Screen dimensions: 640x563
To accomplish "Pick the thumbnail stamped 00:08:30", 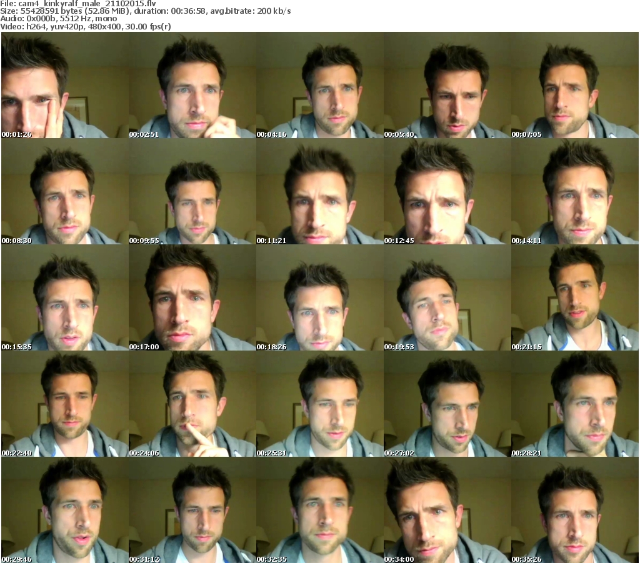I will 65,192.
